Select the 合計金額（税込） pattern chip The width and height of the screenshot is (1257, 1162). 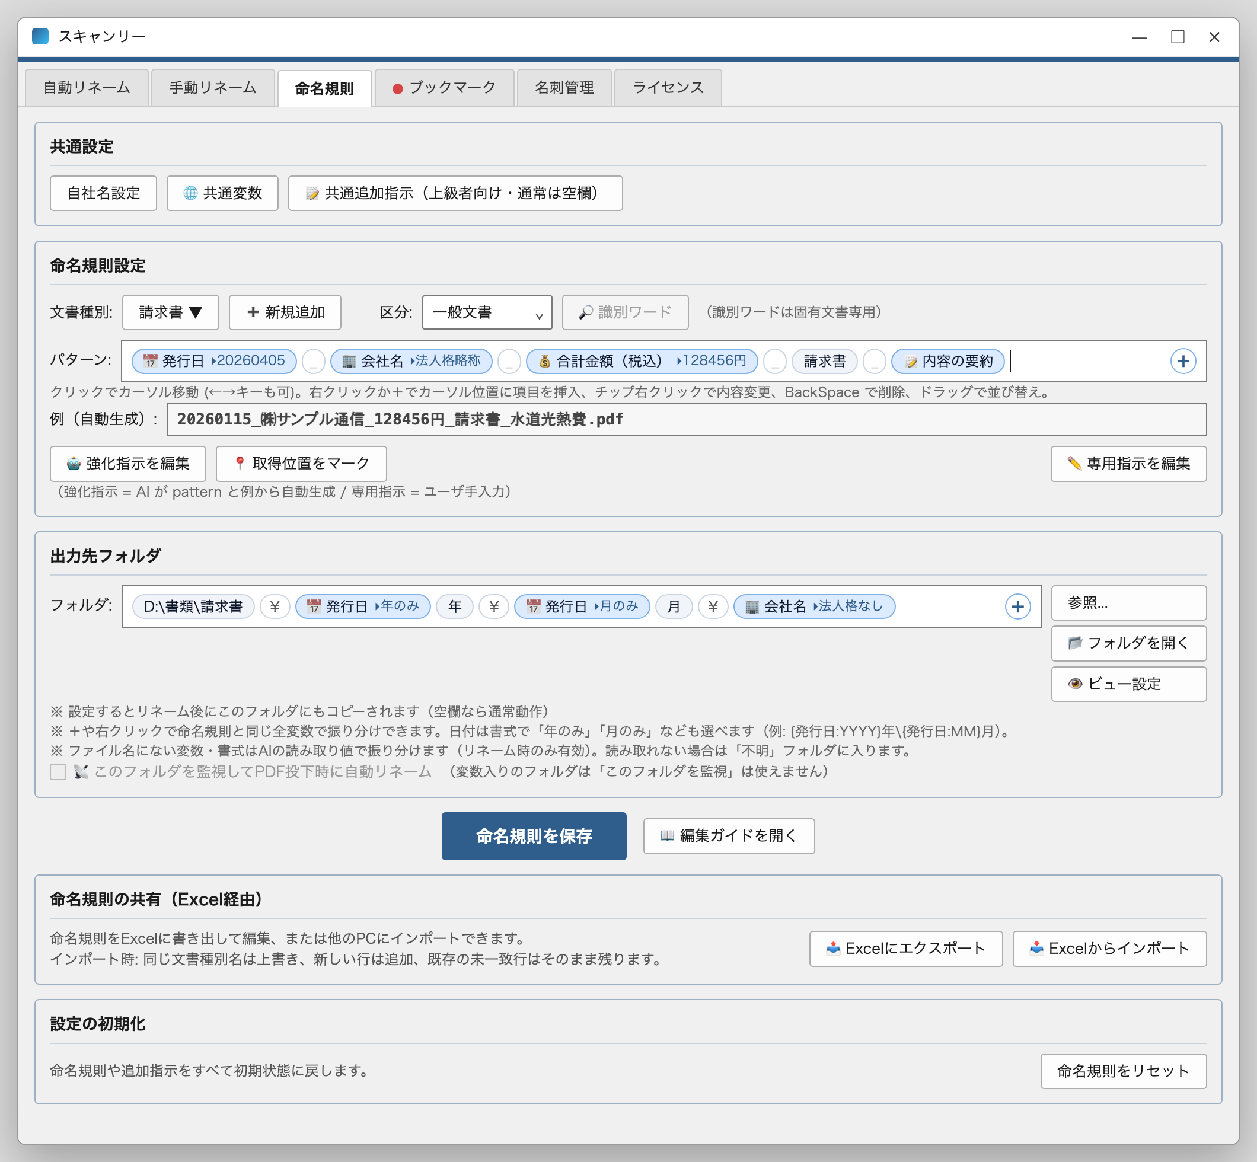pyautogui.click(x=642, y=361)
